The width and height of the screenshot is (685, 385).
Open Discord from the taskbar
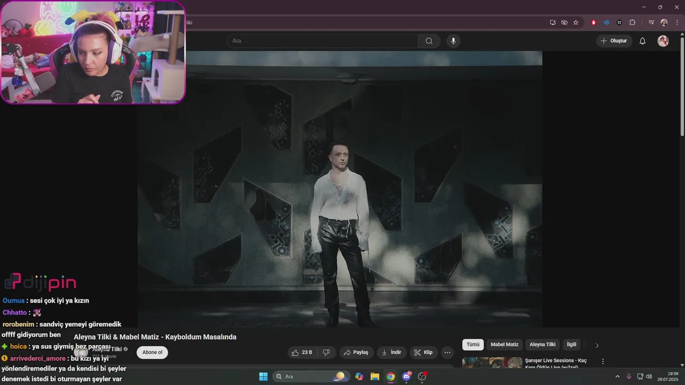pyautogui.click(x=406, y=376)
